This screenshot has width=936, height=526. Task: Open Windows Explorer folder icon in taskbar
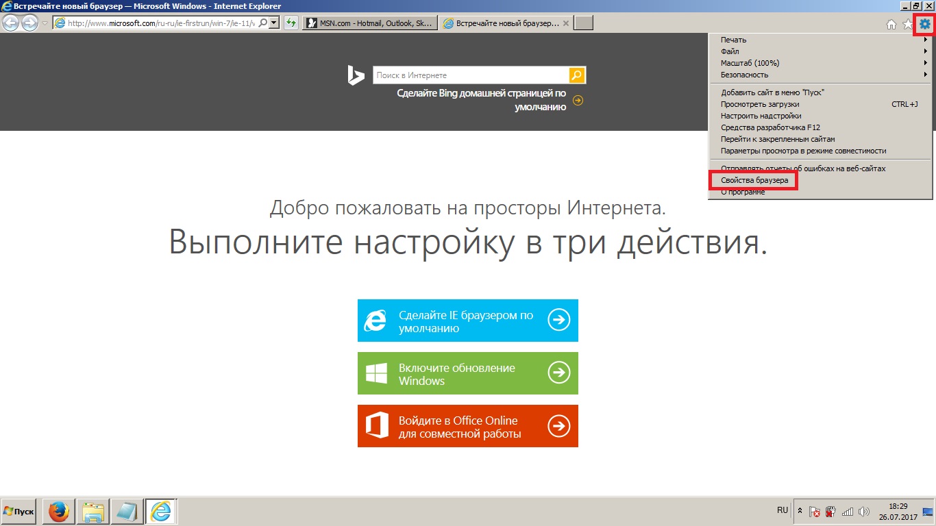[93, 512]
